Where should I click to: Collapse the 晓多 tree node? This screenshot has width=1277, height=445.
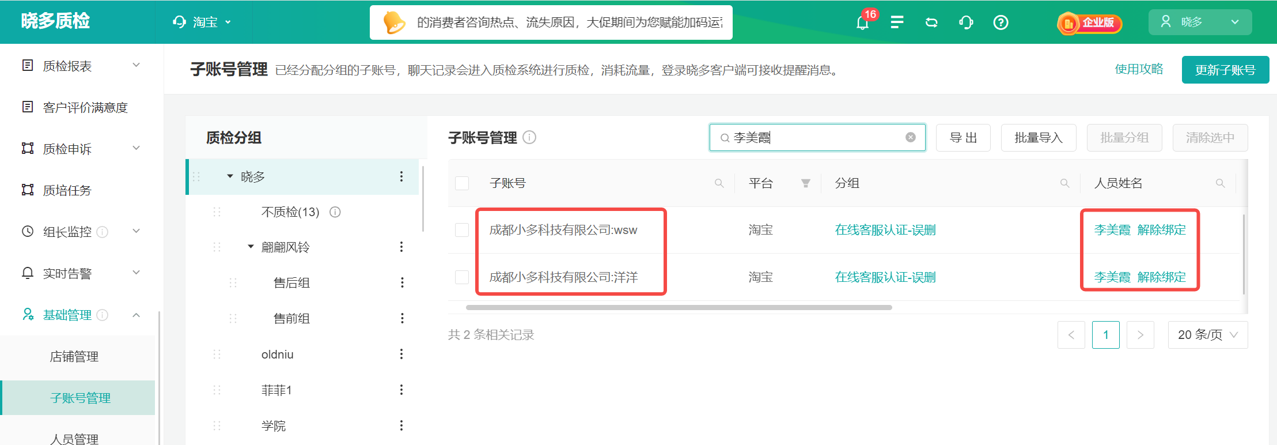pos(230,176)
